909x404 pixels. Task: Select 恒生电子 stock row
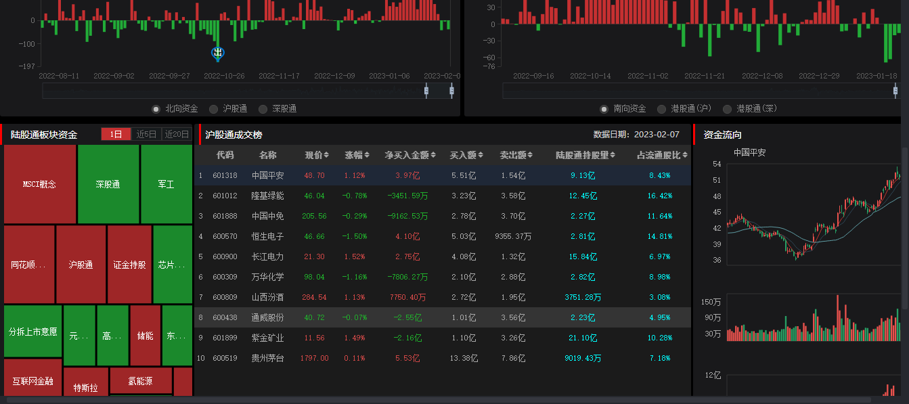tap(443, 236)
